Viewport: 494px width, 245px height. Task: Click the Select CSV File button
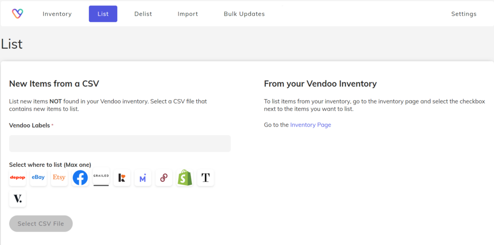(x=41, y=224)
